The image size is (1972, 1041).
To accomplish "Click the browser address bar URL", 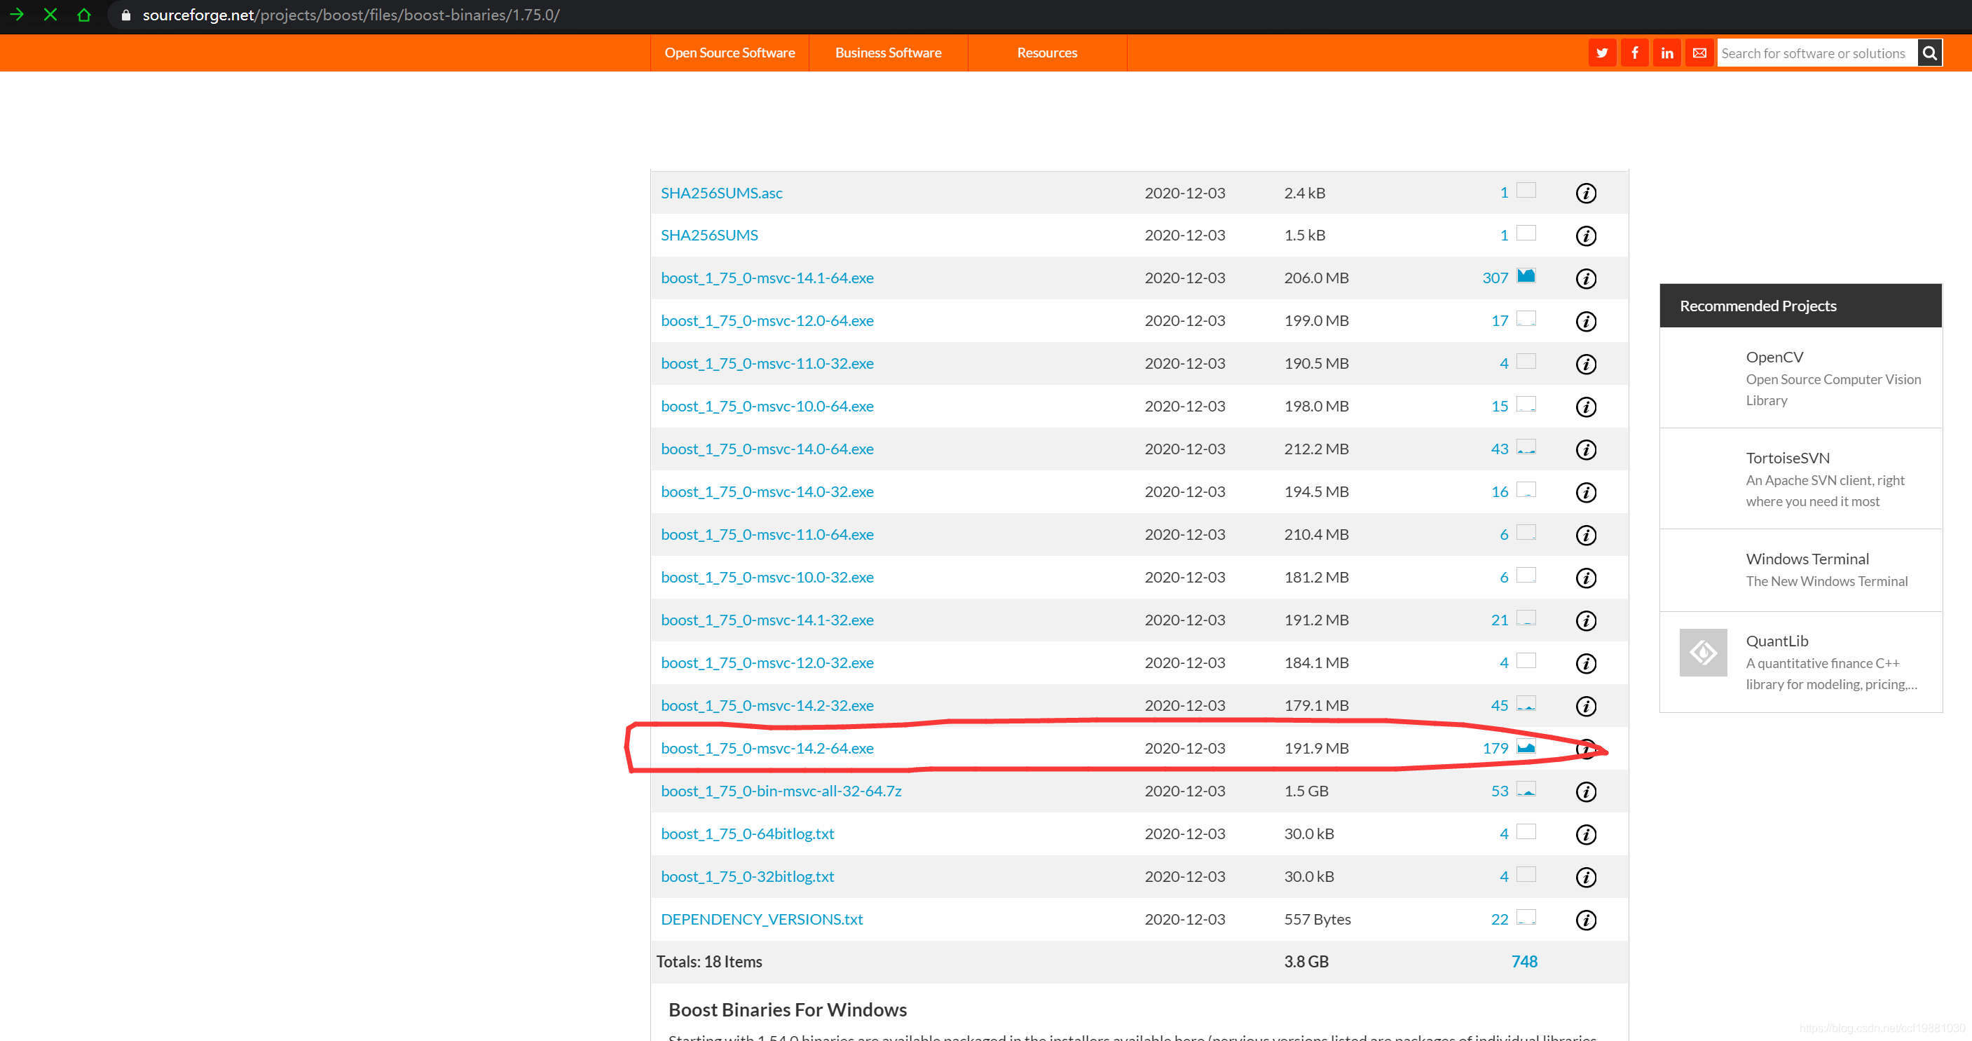I will coord(350,15).
